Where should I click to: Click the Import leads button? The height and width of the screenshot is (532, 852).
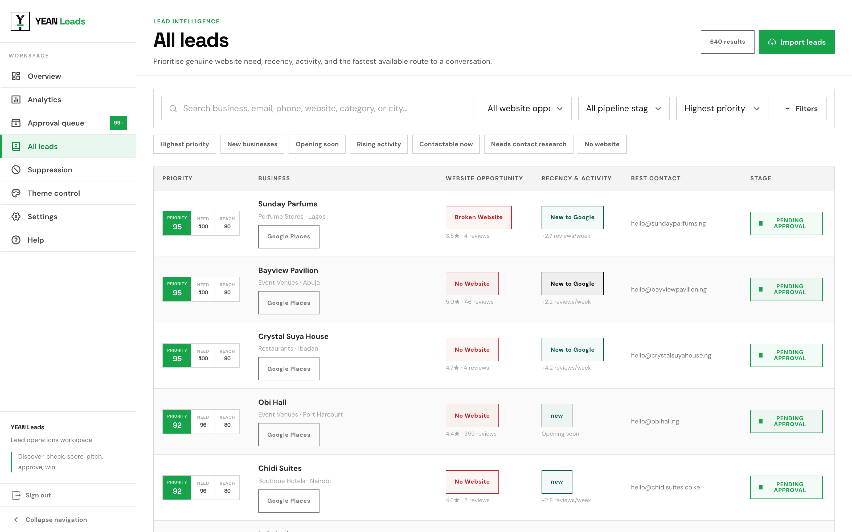[x=796, y=42]
